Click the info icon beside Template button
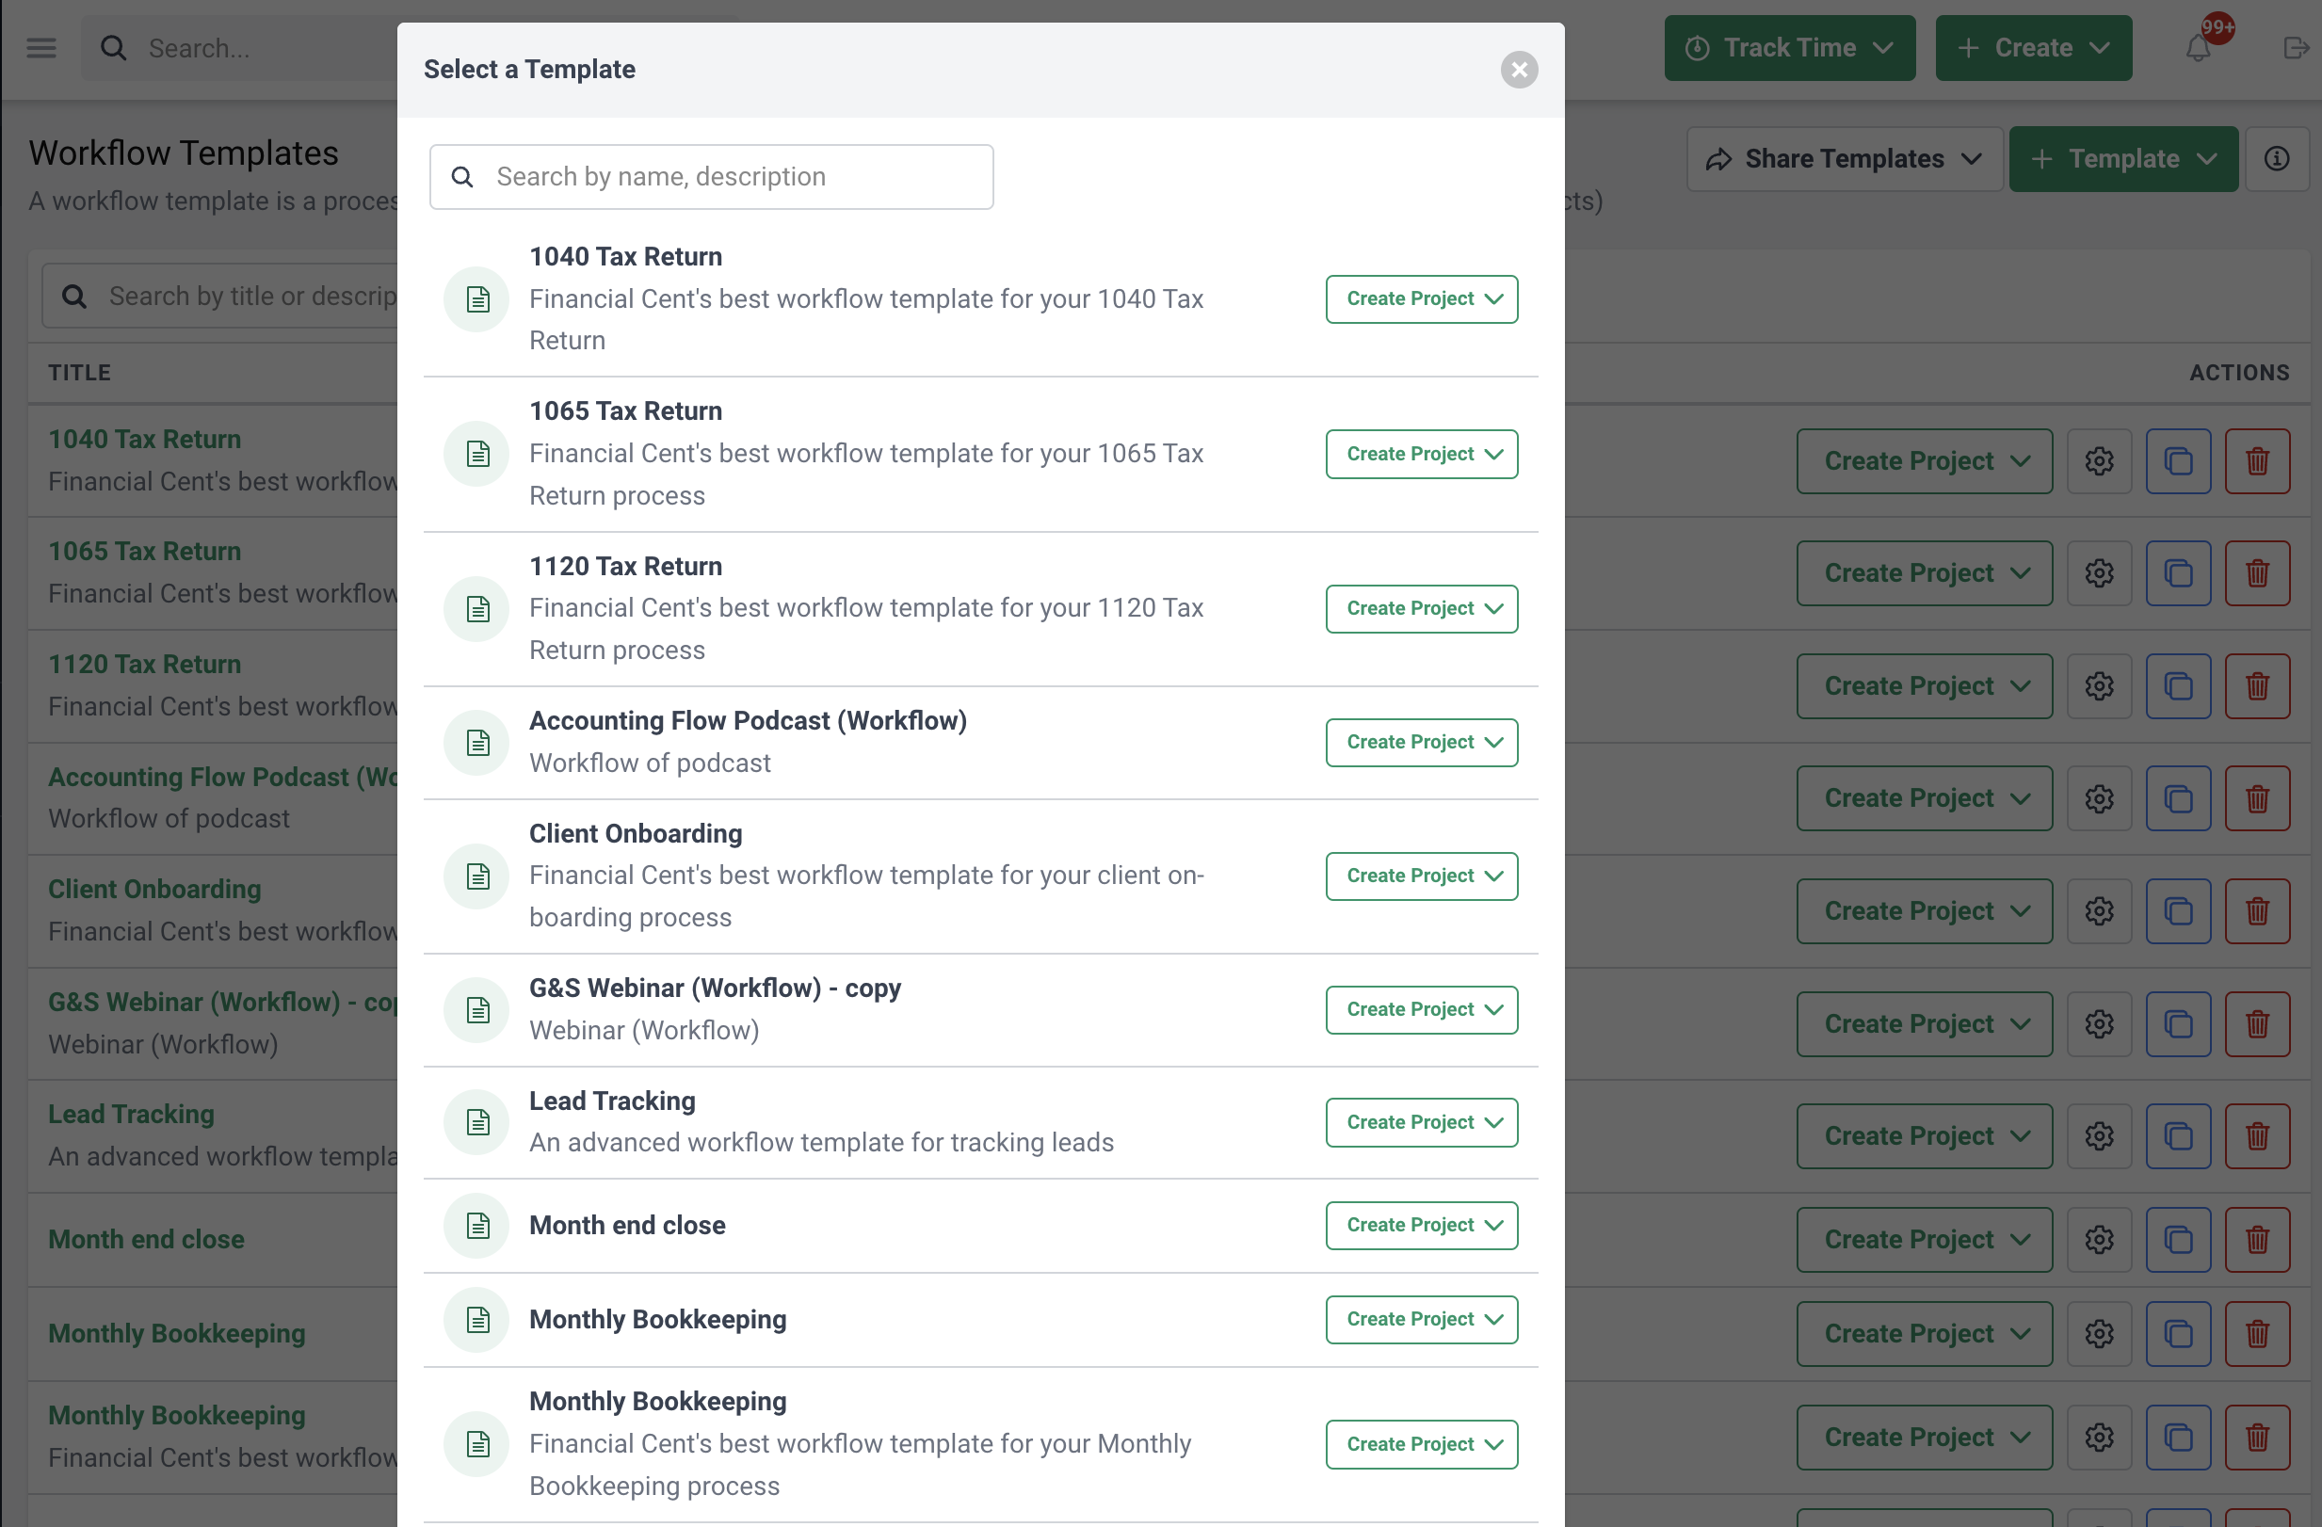The image size is (2322, 1527). coord(2275,159)
